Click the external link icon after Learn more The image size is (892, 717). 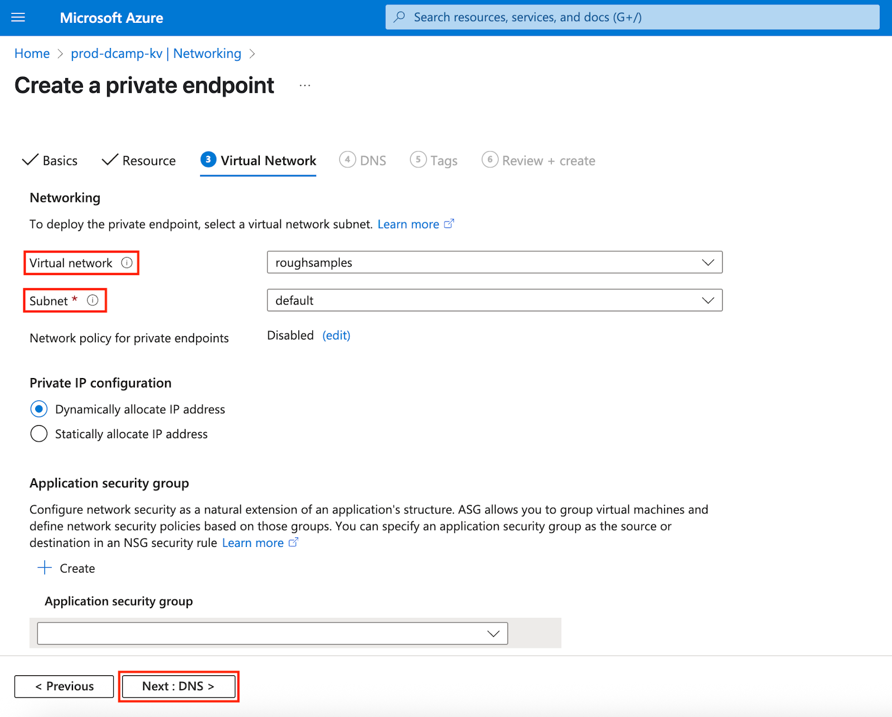[x=449, y=224]
